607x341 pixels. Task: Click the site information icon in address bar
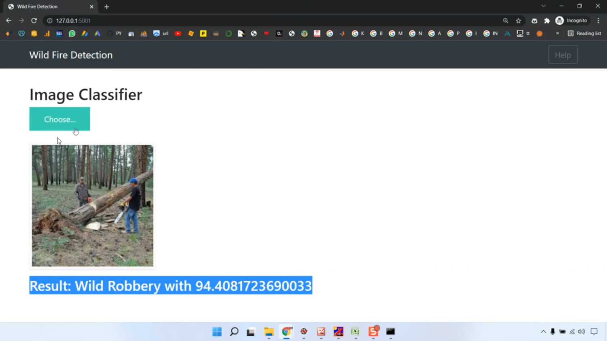[x=50, y=21]
